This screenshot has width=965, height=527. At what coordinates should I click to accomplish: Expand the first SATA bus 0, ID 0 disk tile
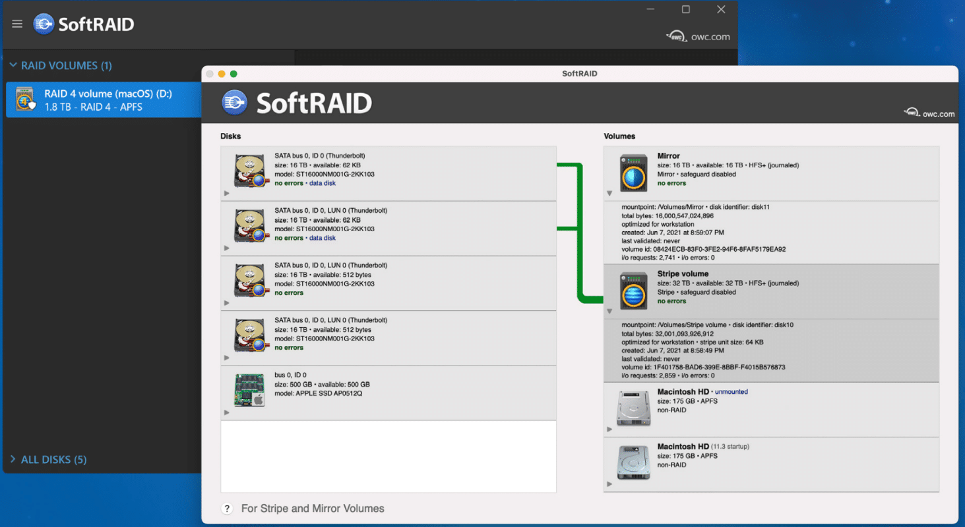[x=227, y=194]
